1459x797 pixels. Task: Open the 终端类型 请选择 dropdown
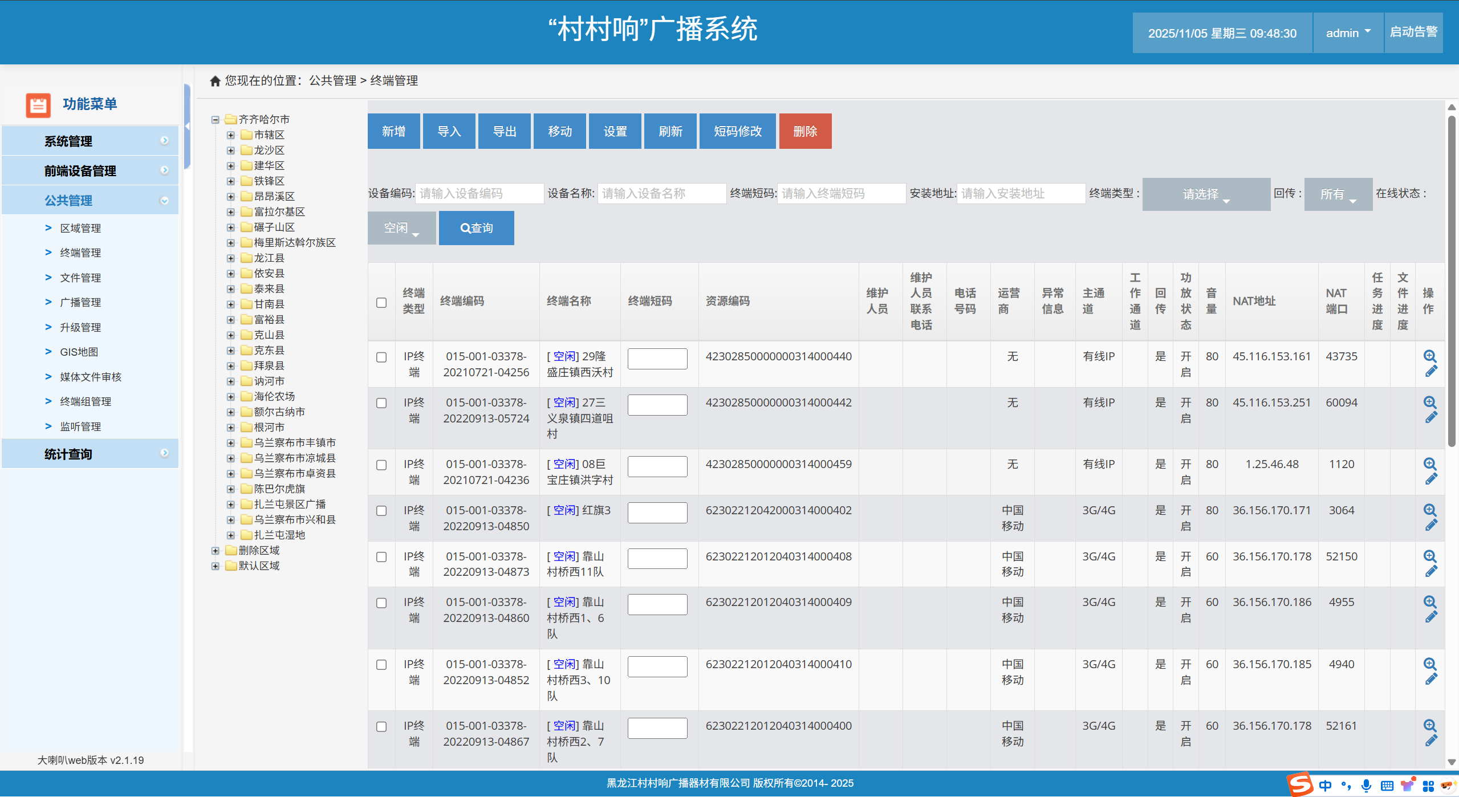pyautogui.click(x=1206, y=194)
